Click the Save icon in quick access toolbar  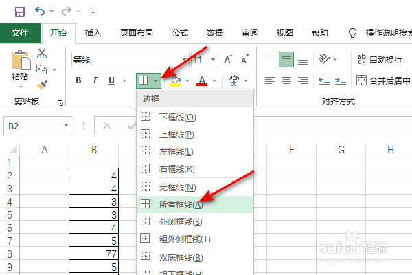[20, 12]
